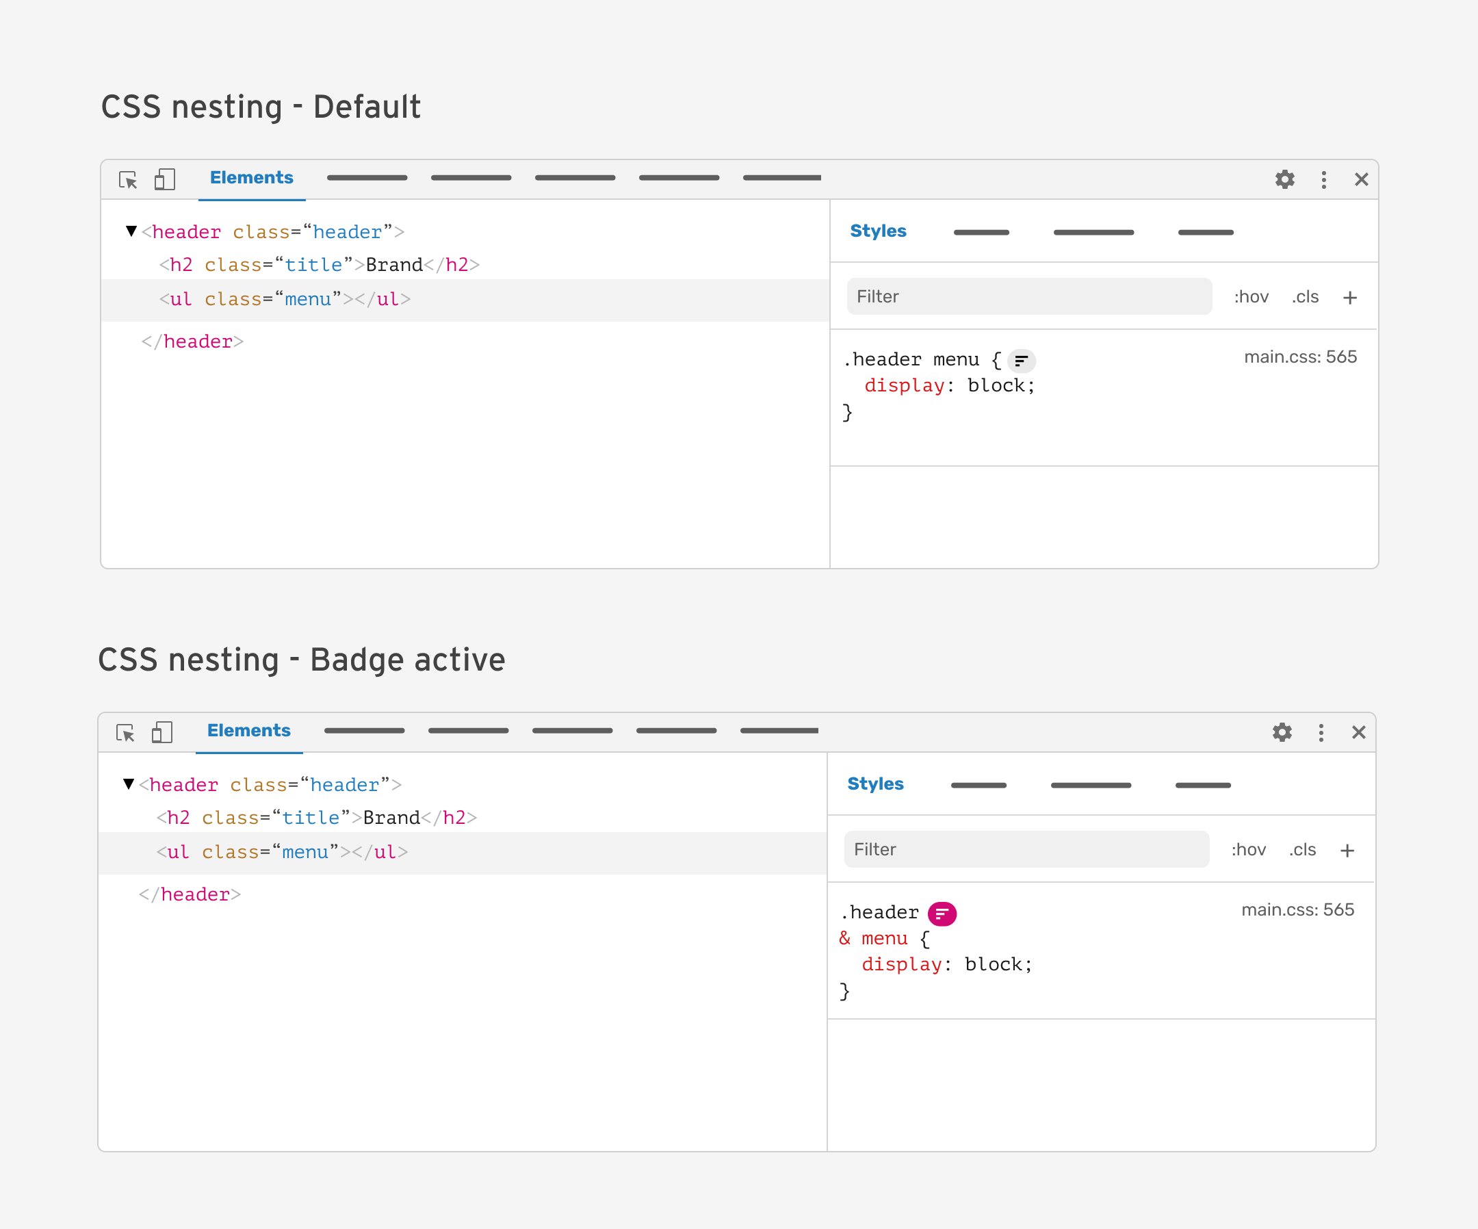
Task: Select h2 title node in top DOM tree
Action: tap(319, 265)
